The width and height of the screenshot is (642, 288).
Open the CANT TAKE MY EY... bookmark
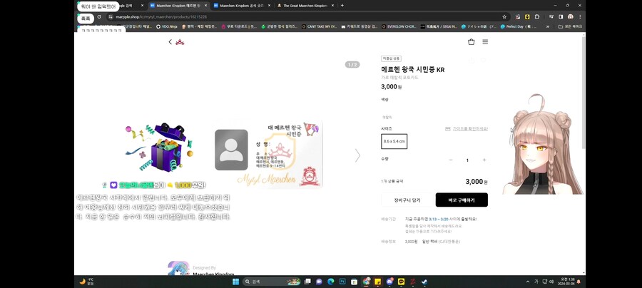tap(319, 26)
